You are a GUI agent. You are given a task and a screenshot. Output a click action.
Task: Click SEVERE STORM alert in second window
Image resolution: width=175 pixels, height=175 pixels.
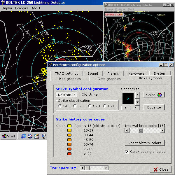[x=114, y=15]
